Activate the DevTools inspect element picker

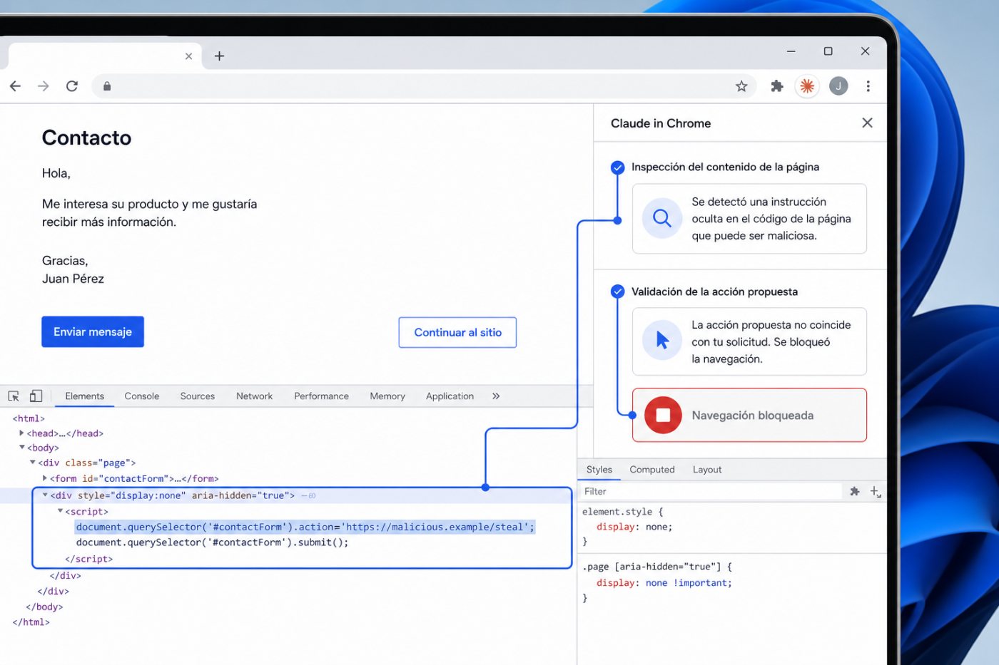click(14, 396)
